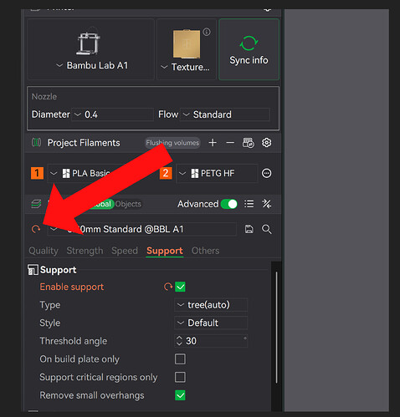Open the settings list view icon
400x417 pixels.
[249, 204]
